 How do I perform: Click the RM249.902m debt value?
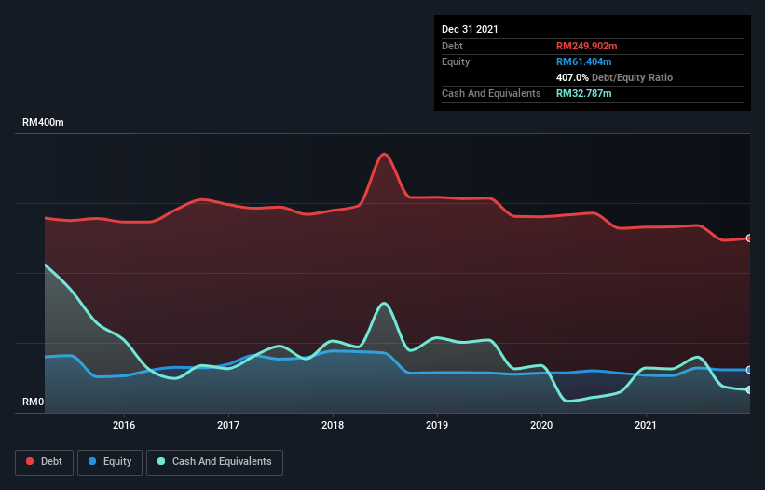tap(586, 46)
